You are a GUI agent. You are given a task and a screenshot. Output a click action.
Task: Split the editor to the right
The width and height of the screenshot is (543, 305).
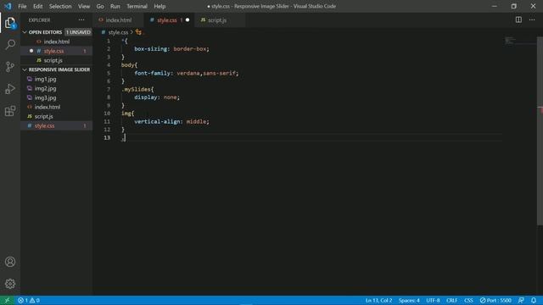518,20
